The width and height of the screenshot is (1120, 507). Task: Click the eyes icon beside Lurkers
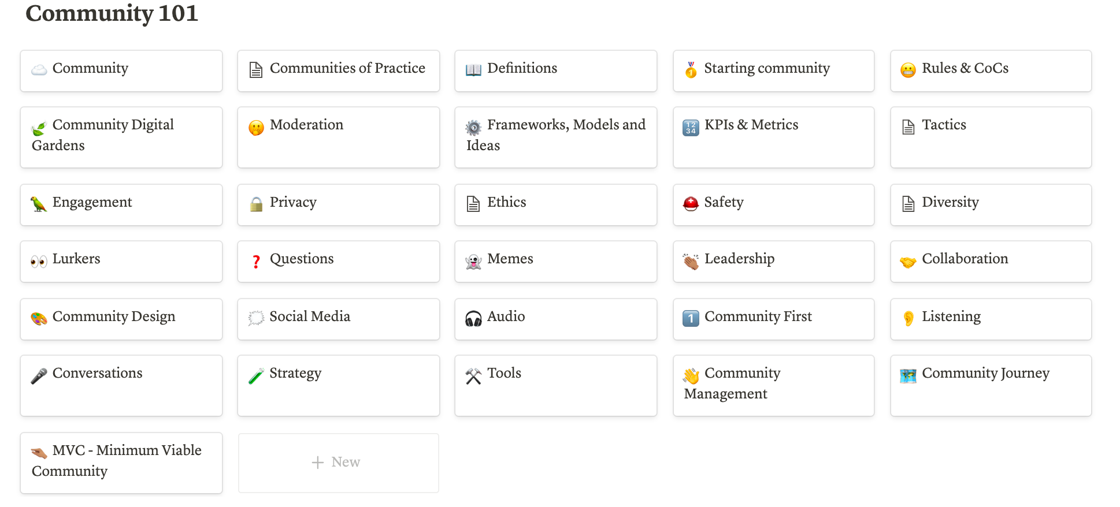coord(39,261)
